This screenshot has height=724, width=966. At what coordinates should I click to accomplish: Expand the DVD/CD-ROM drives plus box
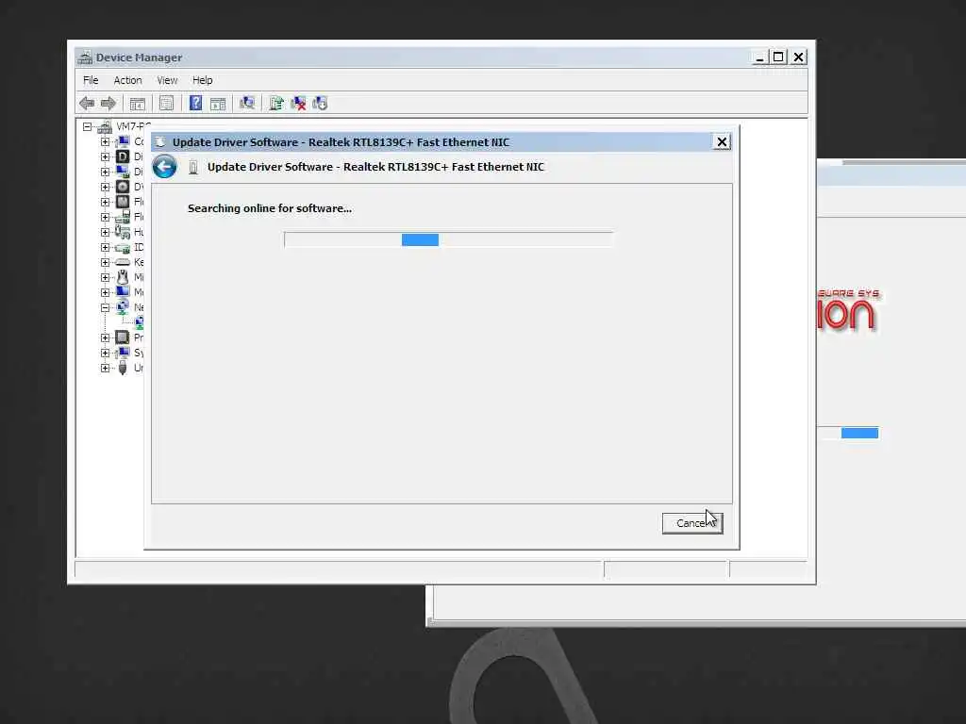(x=106, y=187)
